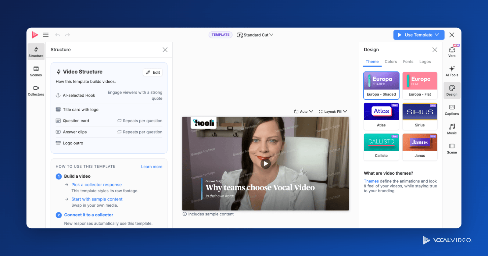488x256 pixels.
Task: Open the Captions panel
Action: coord(452,110)
